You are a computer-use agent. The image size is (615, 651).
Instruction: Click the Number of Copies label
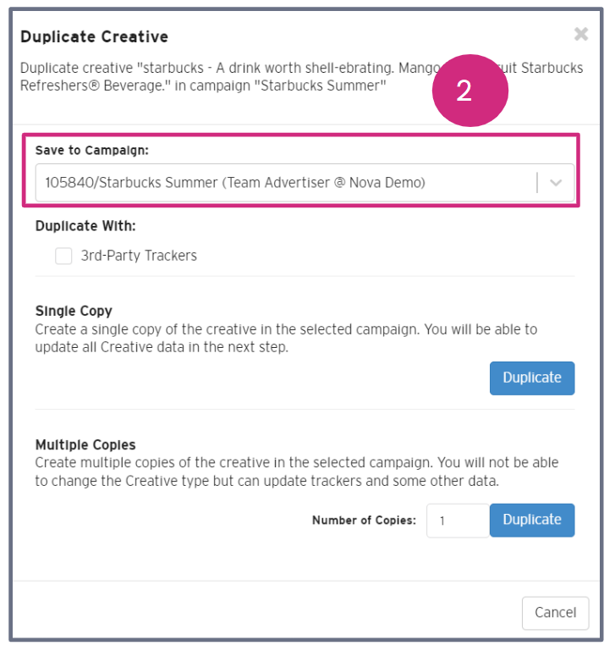click(364, 521)
